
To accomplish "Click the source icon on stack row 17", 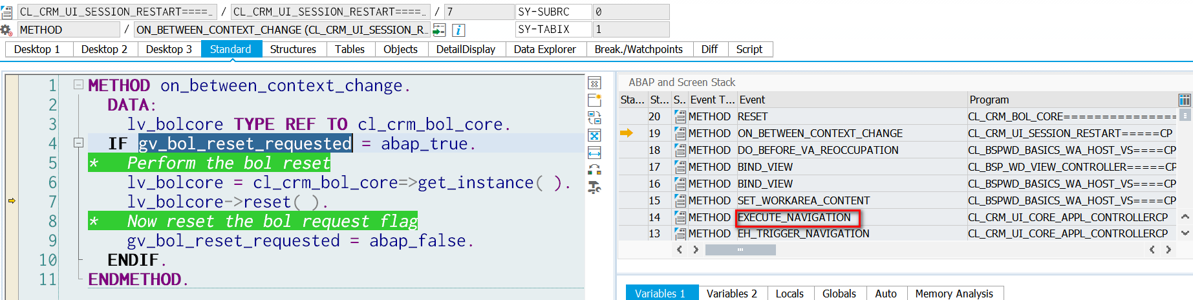I will tap(680, 167).
